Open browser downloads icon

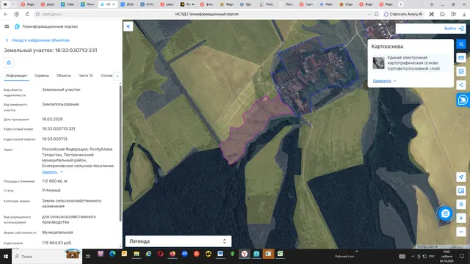pos(464,14)
